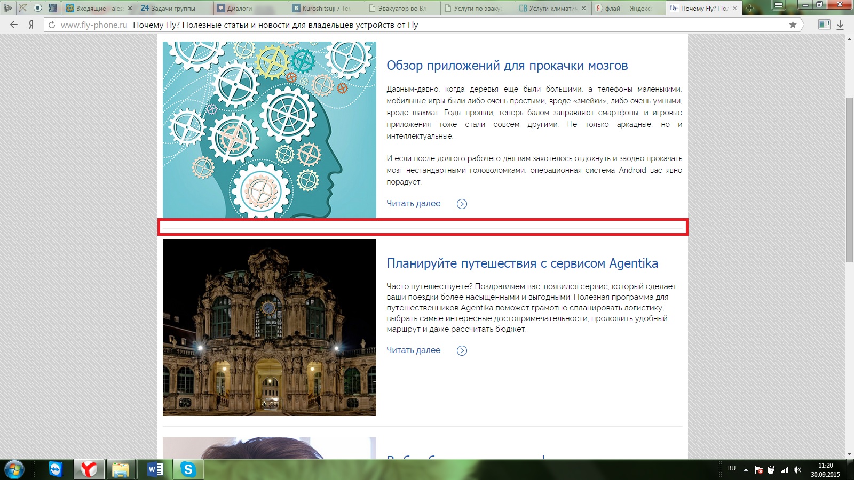Viewport: 854px width, 480px height.
Task: Open TeamViewer from the taskbar
Action: click(56, 469)
